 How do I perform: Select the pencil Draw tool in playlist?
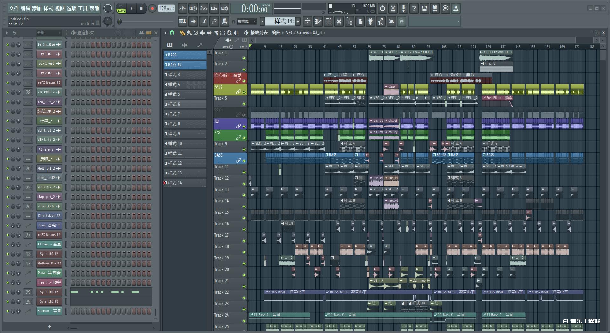pyautogui.click(x=182, y=33)
